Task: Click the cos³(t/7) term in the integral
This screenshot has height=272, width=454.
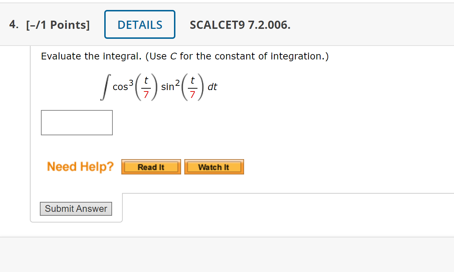Action: (x=135, y=86)
